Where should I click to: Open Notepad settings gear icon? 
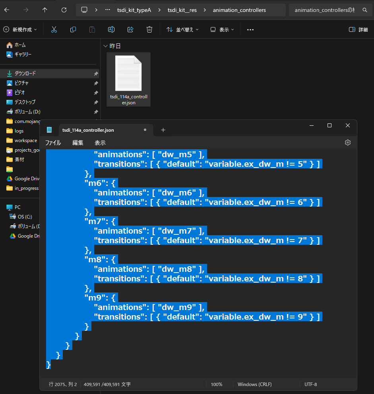point(348,142)
